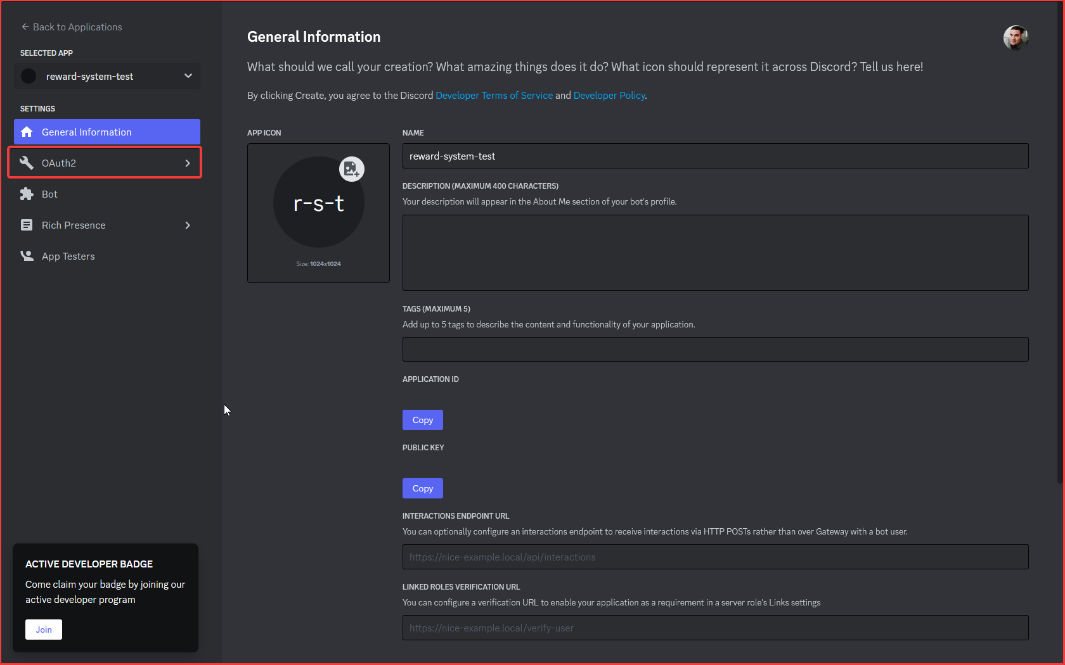
Task: Click the Rich Presence document icon
Action: click(27, 225)
